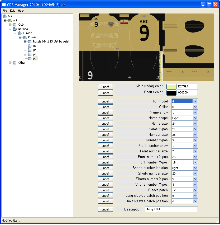
Task: Open the Help menu
Action: (21, 11)
